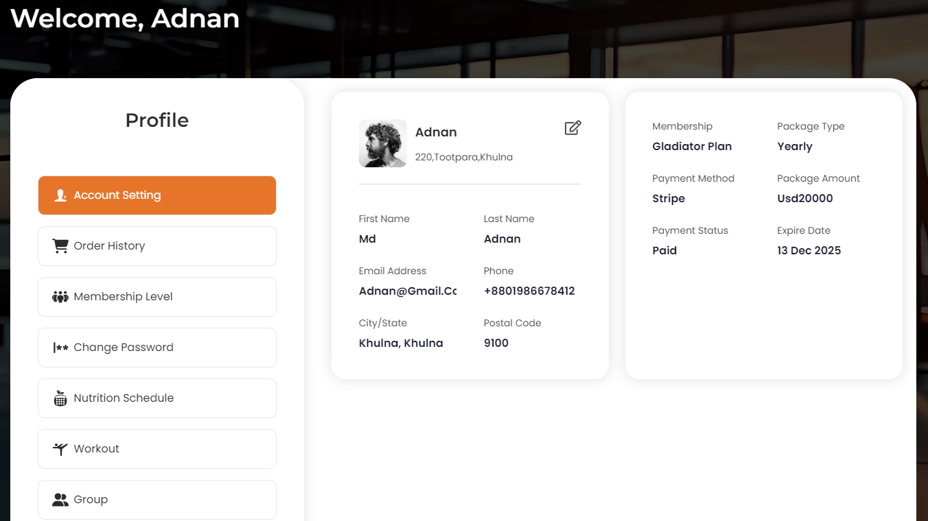Open Nutrition Schedule from the sidebar
The image size is (928, 521).
[156, 398]
